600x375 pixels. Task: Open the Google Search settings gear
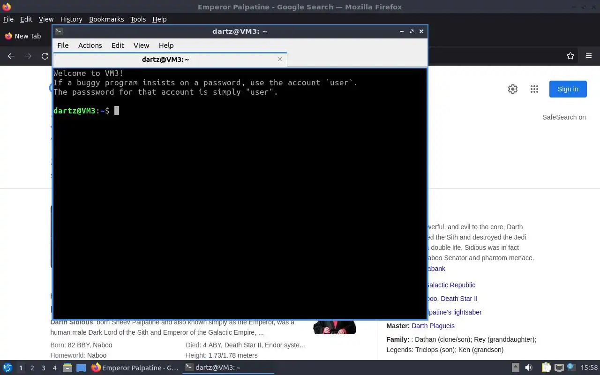(513, 89)
